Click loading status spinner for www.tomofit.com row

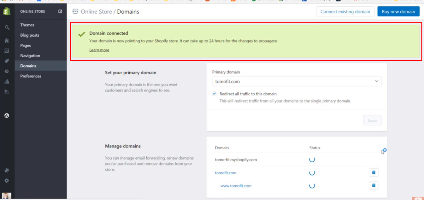pyautogui.click(x=312, y=186)
